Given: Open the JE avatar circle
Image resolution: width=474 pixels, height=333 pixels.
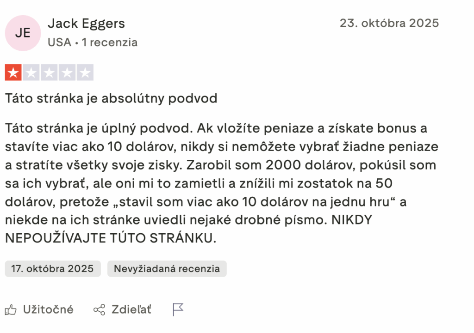Looking at the screenshot, I should [x=23, y=33].
